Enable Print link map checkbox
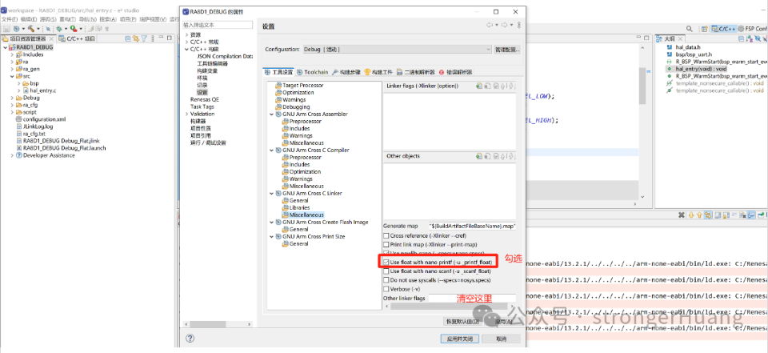768x353 pixels. [x=386, y=245]
